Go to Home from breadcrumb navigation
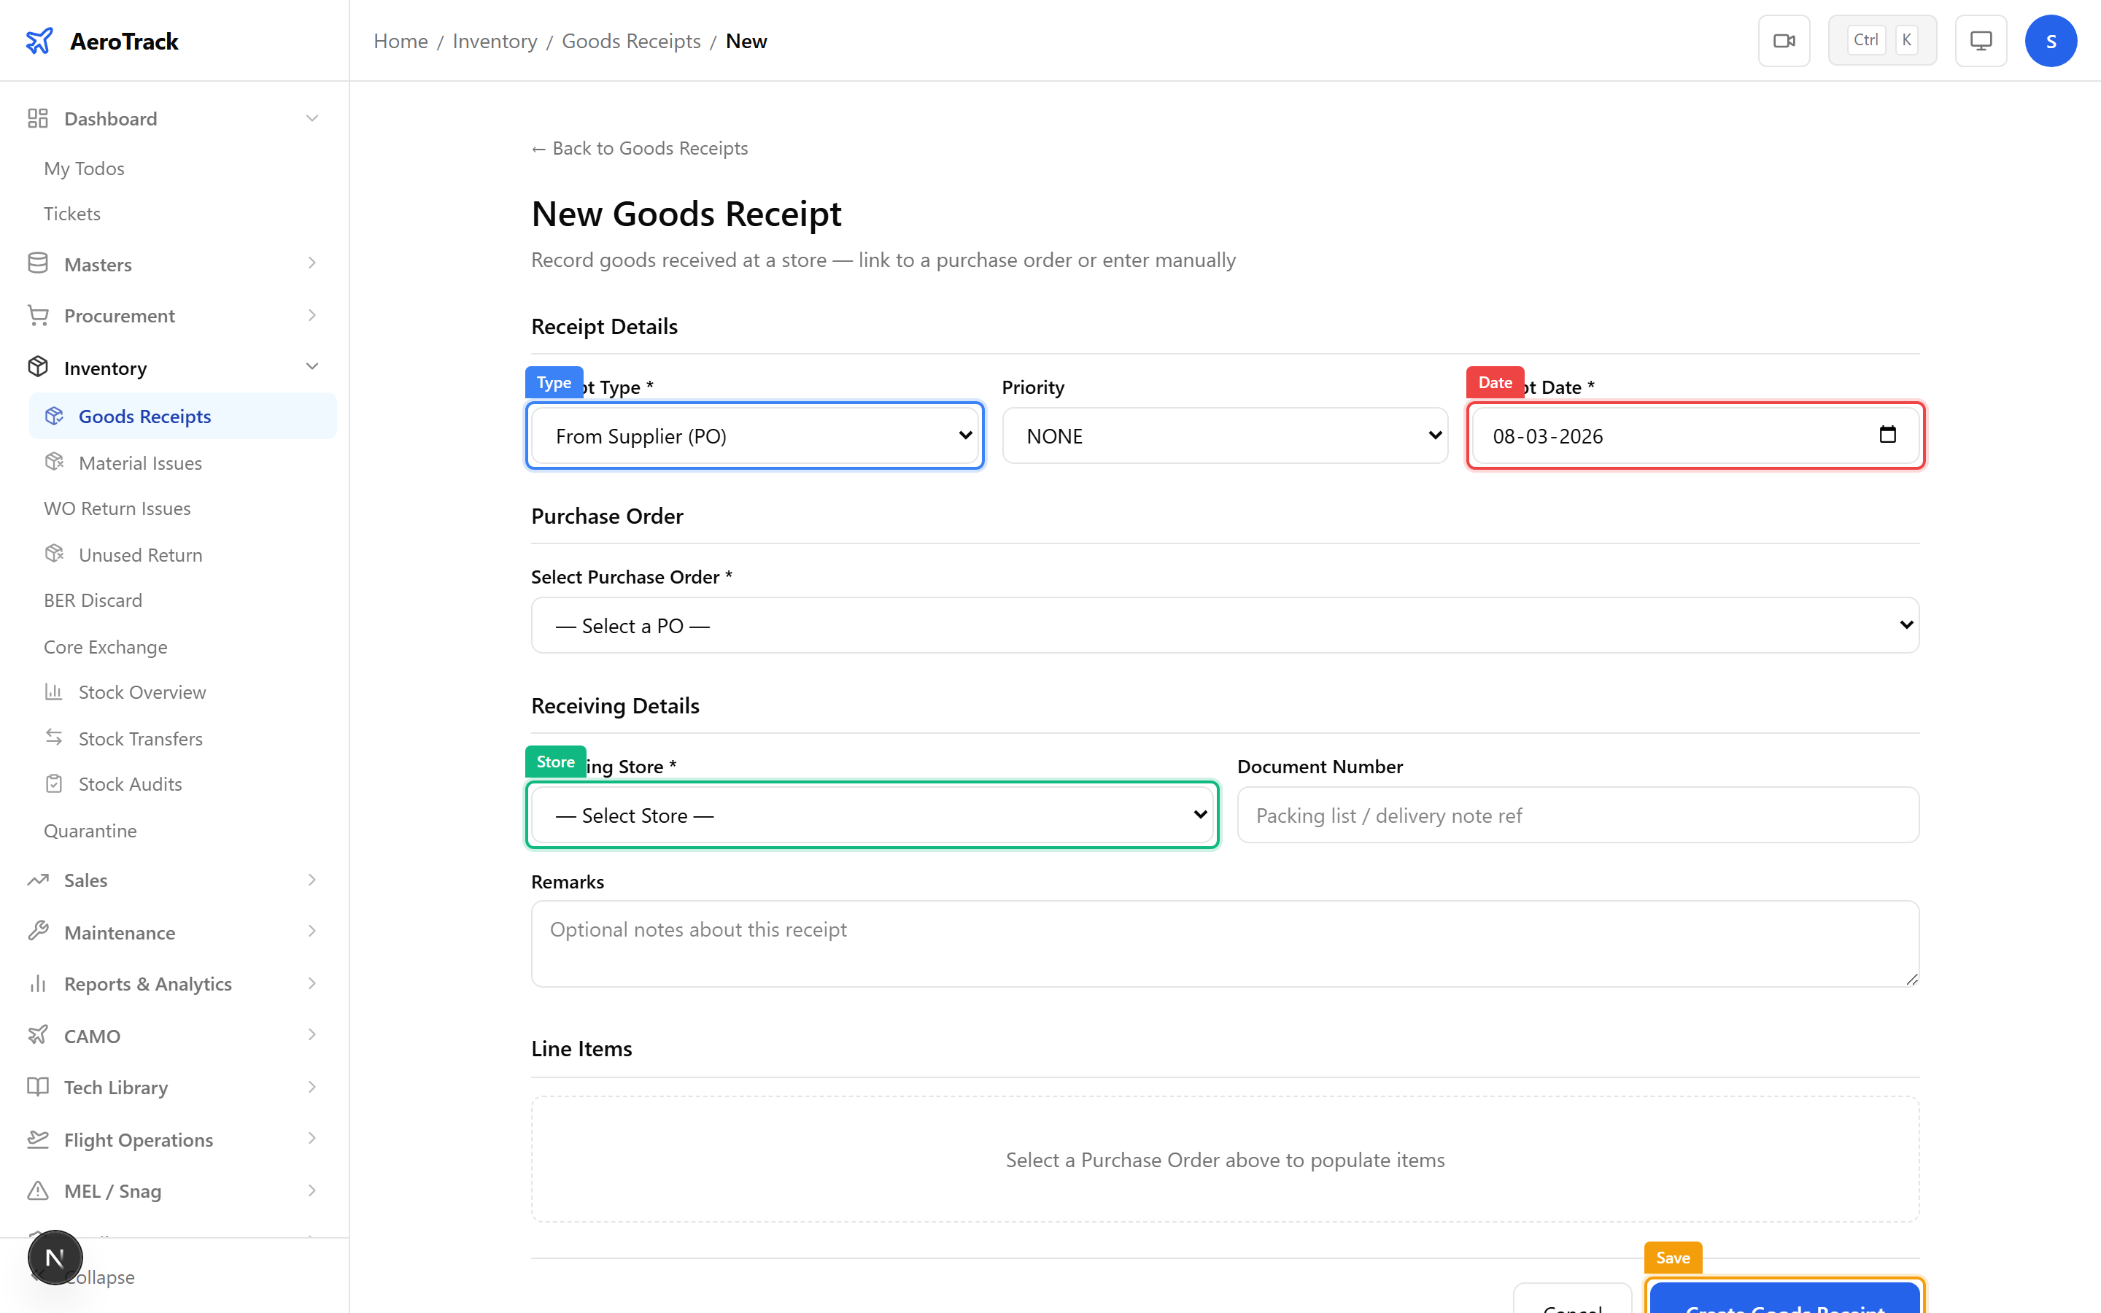Image resolution: width=2101 pixels, height=1313 pixels. pos(401,41)
